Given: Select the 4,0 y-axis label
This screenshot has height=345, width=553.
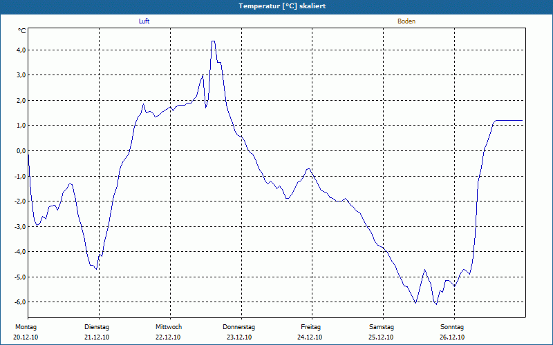Looking at the screenshot, I should [x=21, y=50].
